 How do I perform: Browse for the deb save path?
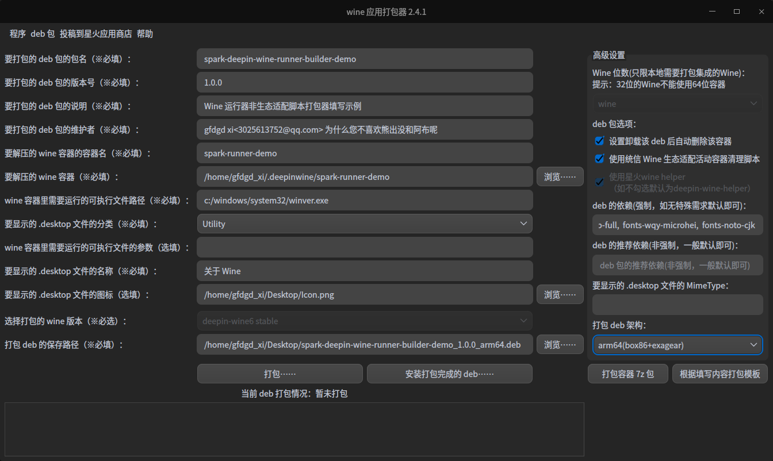pos(560,344)
